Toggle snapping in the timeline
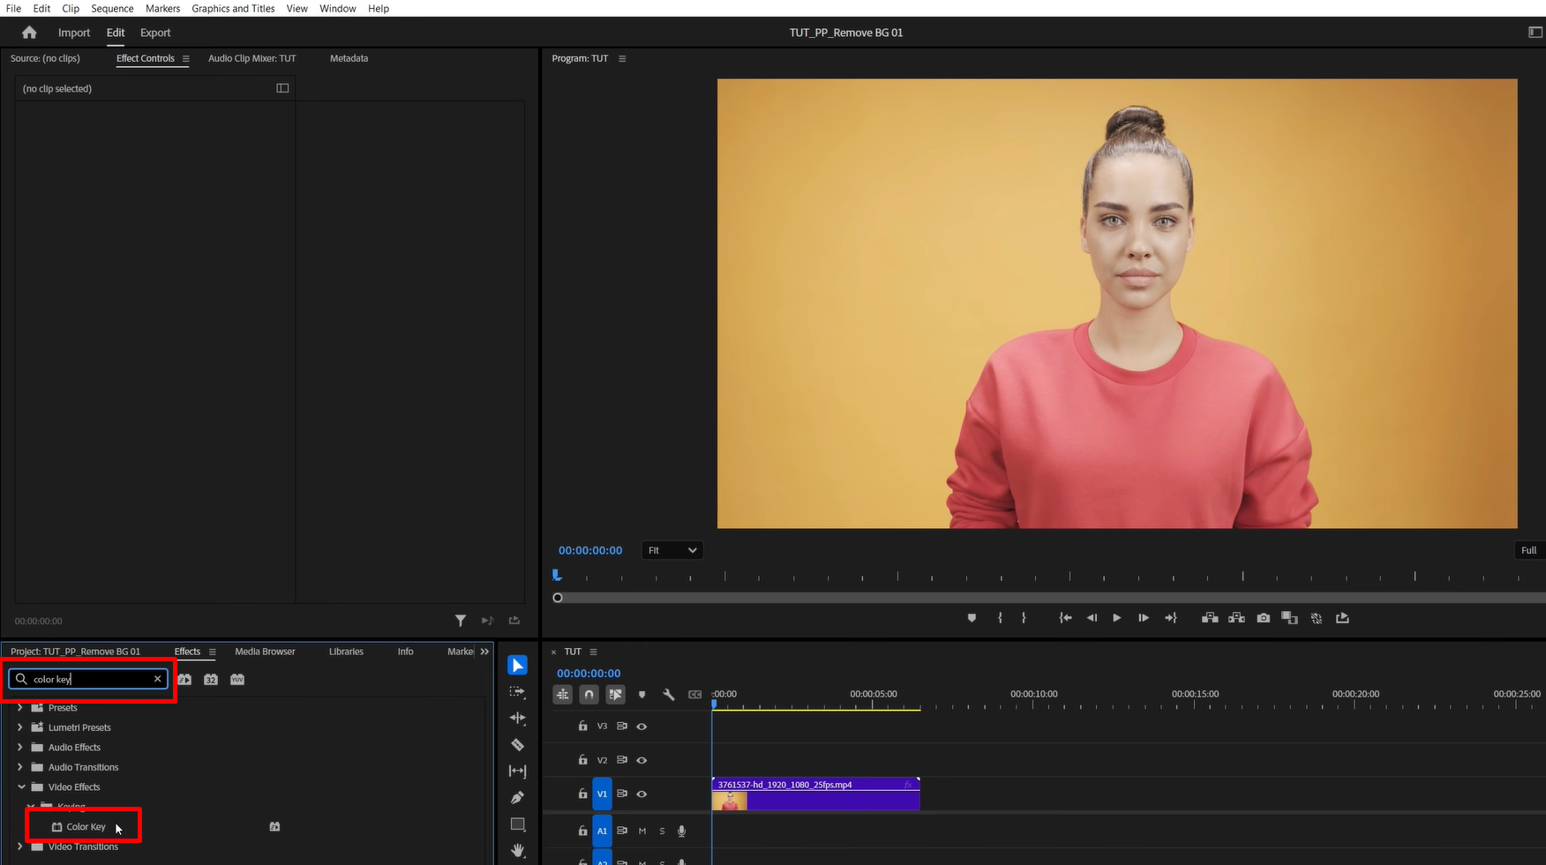Viewport: 1546px width, 865px height. pyautogui.click(x=589, y=694)
